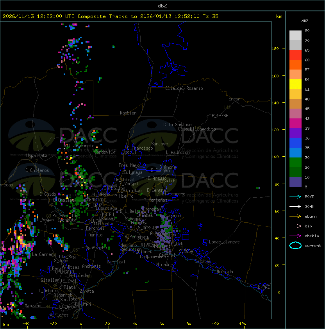This screenshot has height=329, width=325.
Task: Click the MENDOZA city label on map
Action: (x=95, y=200)
